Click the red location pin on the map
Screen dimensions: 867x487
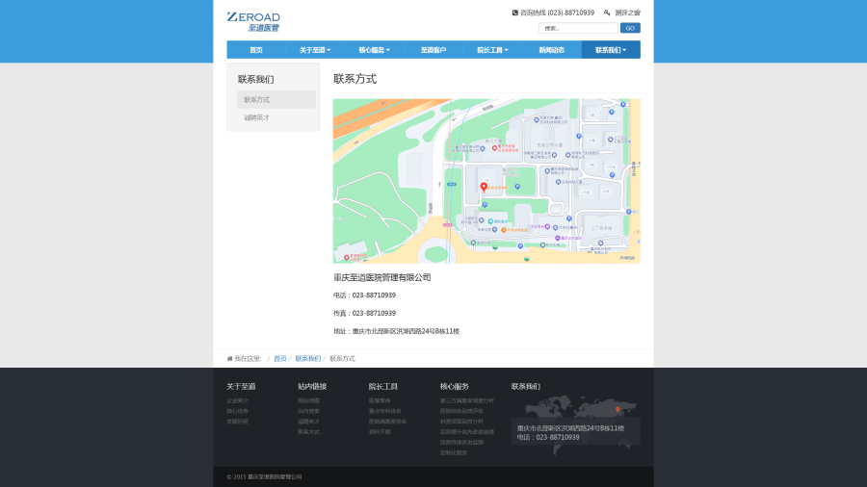tap(484, 187)
